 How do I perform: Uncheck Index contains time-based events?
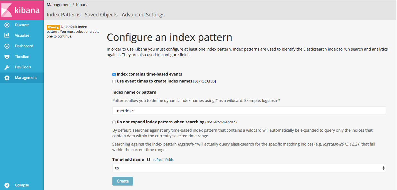[114, 74]
